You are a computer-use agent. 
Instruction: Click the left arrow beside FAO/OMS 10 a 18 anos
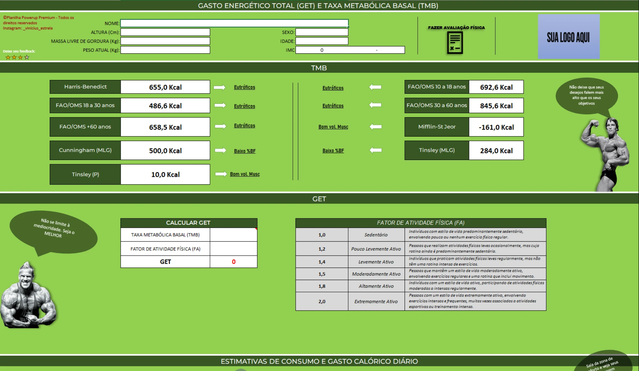tap(375, 87)
